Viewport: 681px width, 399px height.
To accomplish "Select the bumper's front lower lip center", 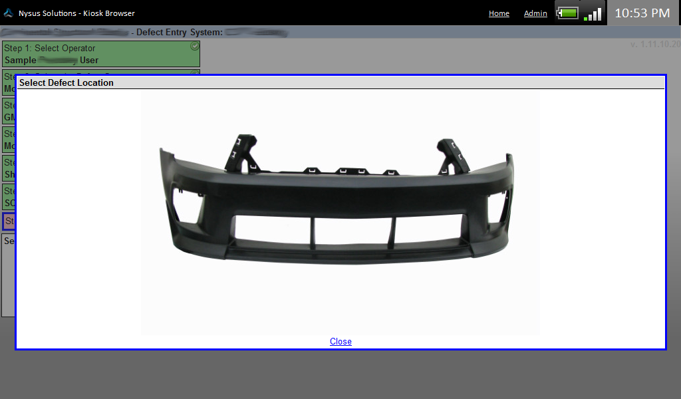I will pos(346,255).
